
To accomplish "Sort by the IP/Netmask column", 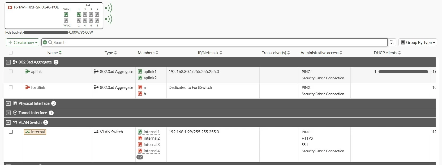I will (210, 53).
